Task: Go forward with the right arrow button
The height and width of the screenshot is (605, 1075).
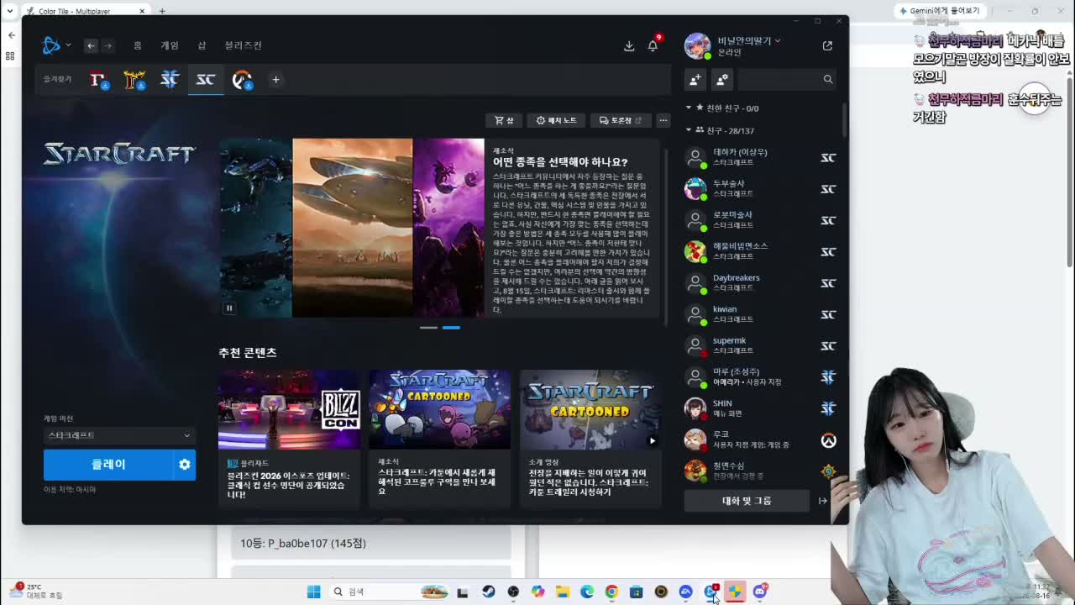Action: pos(107,45)
